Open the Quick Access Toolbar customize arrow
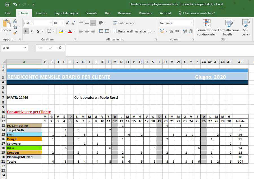 (x=33, y=5)
